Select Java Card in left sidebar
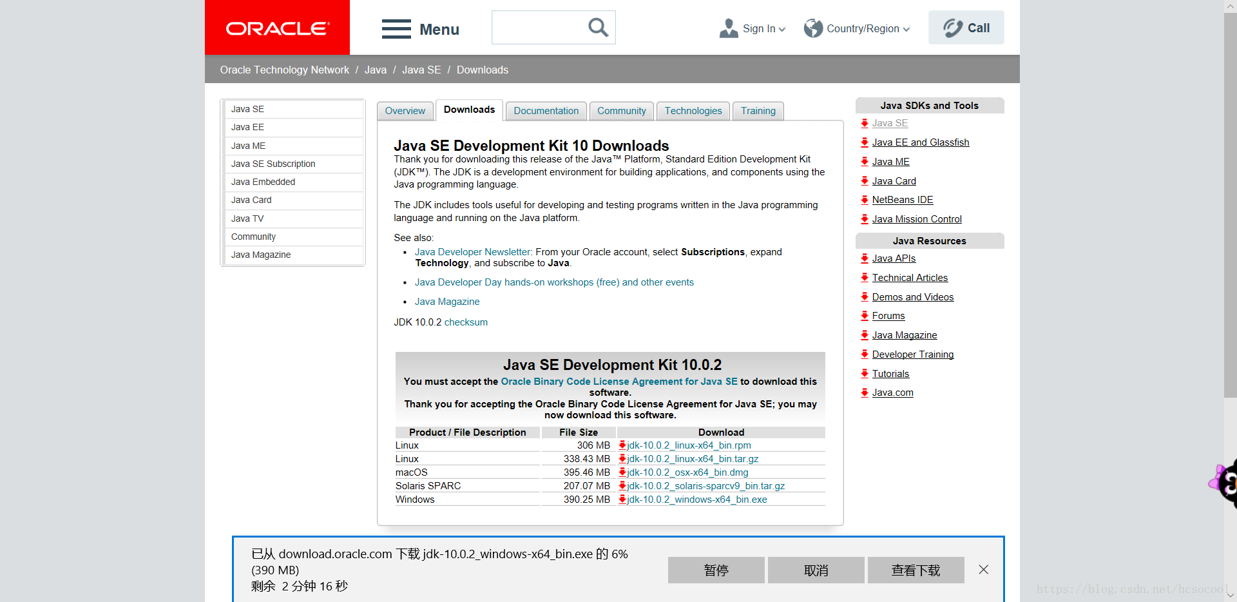The width and height of the screenshot is (1237, 602). pos(294,200)
